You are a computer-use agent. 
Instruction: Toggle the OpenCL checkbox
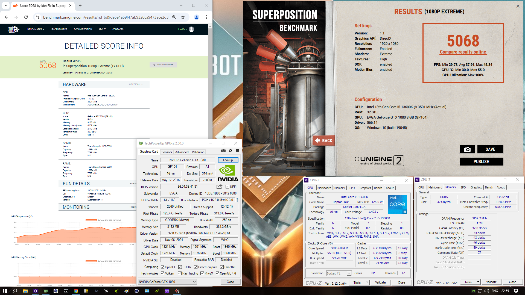click(163, 267)
